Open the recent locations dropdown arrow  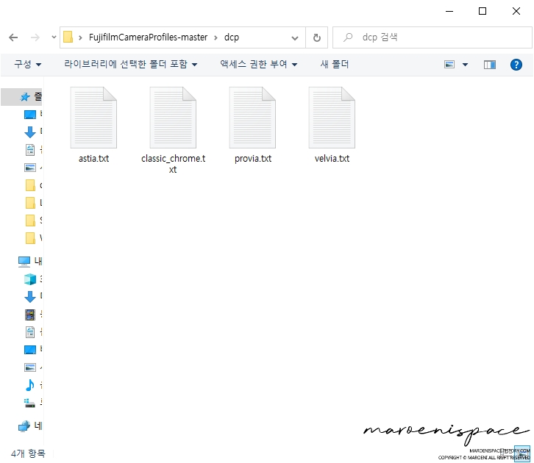tap(54, 37)
